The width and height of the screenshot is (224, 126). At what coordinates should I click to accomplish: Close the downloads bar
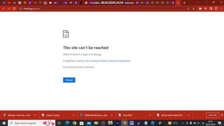pos(222,115)
